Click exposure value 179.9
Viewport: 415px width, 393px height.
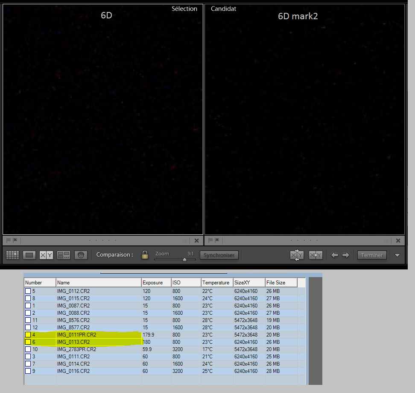149,335
